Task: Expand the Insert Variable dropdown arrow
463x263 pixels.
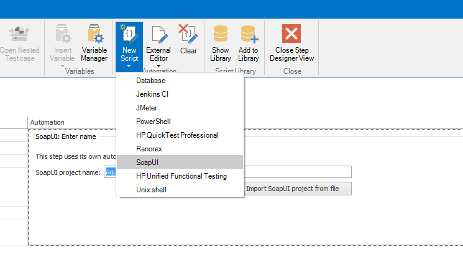Action: (x=62, y=66)
